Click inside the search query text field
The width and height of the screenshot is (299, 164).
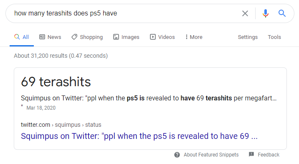[x=124, y=13]
